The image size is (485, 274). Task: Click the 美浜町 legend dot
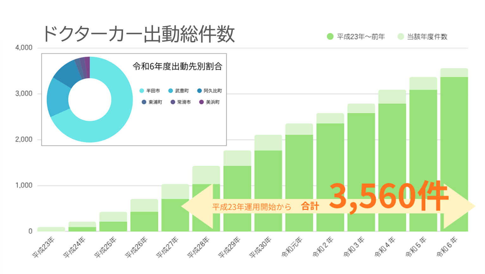(x=201, y=102)
